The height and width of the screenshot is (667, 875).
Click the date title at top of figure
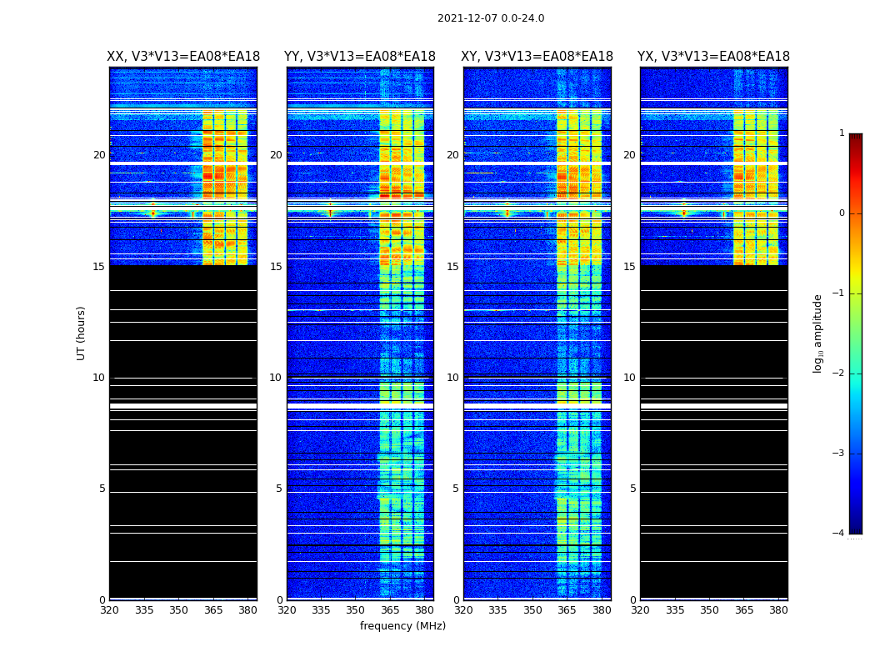click(491, 18)
